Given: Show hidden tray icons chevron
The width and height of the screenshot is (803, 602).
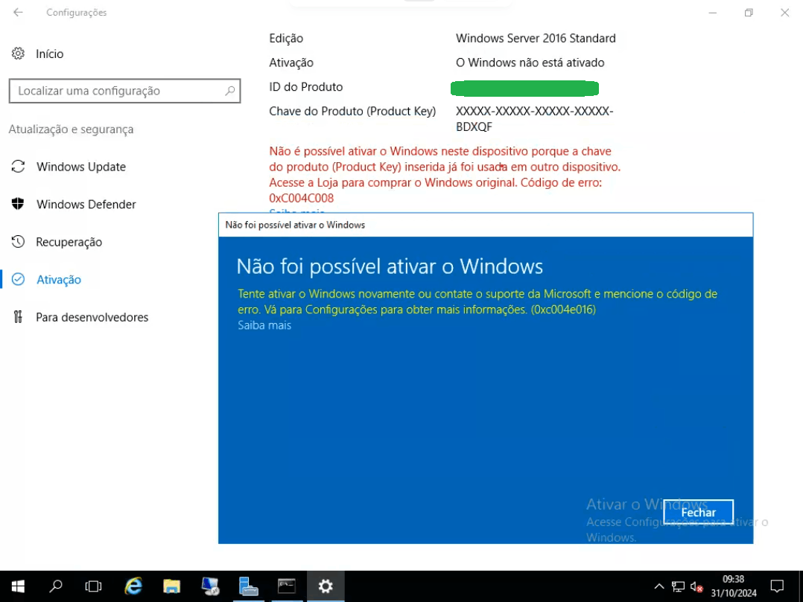Looking at the screenshot, I should point(659,586).
